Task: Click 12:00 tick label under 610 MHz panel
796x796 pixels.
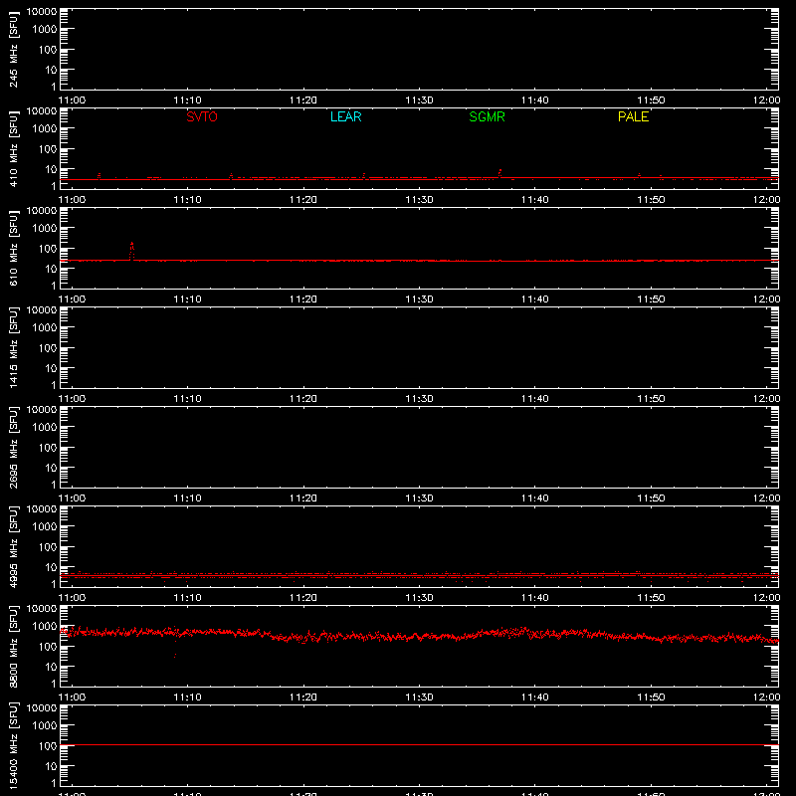Action: pyautogui.click(x=766, y=299)
